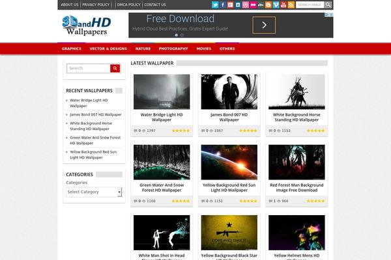The height and width of the screenshot is (260, 391).
Task: Open the SoundCloud social icon
Action: 261,5
